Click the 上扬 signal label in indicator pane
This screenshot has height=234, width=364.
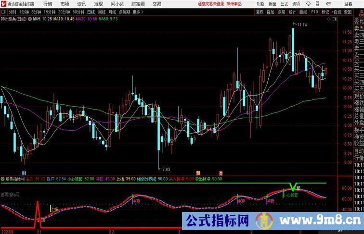54,209
